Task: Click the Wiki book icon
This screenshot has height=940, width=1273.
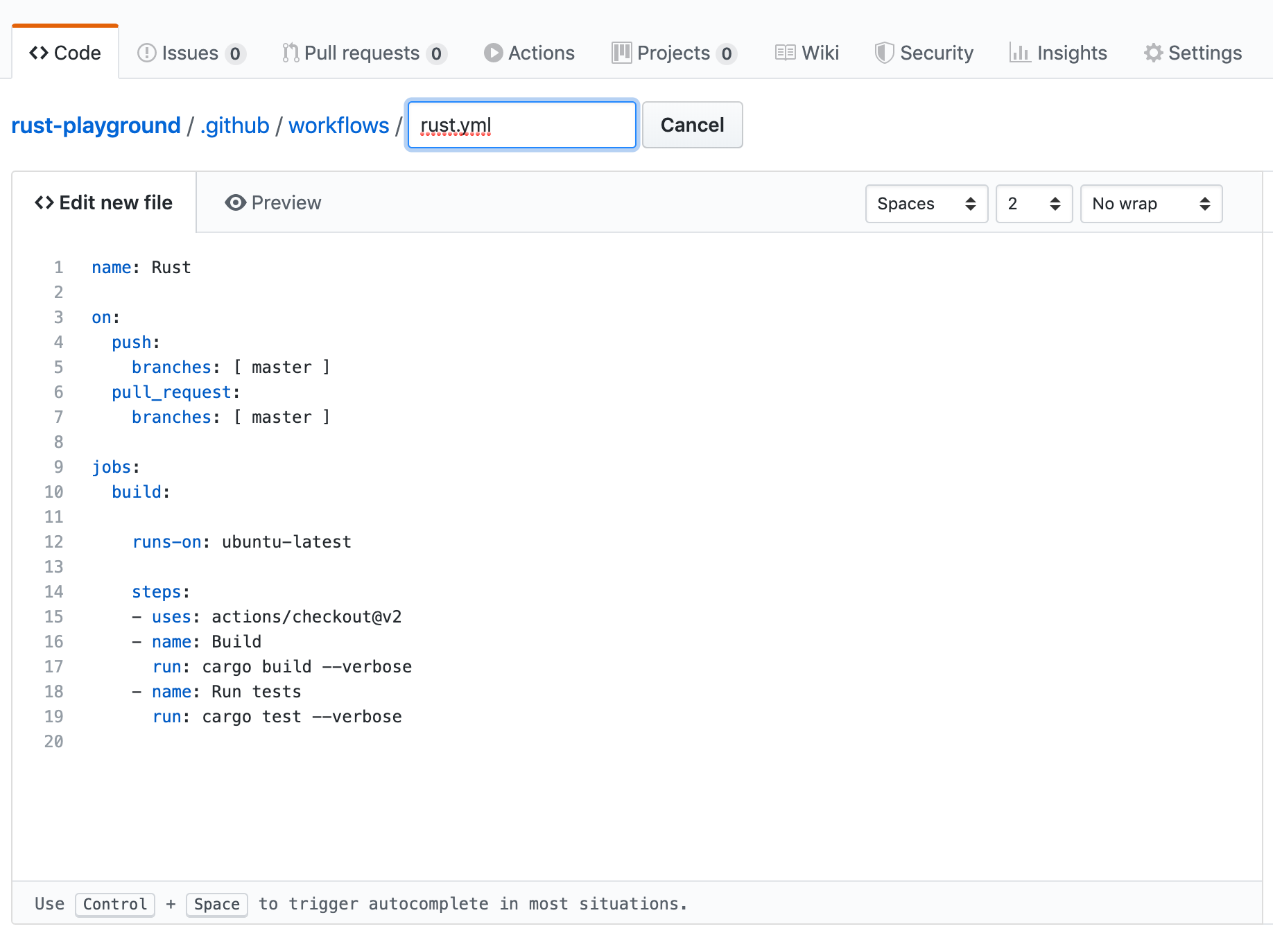Action: click(x=785, y=53)
